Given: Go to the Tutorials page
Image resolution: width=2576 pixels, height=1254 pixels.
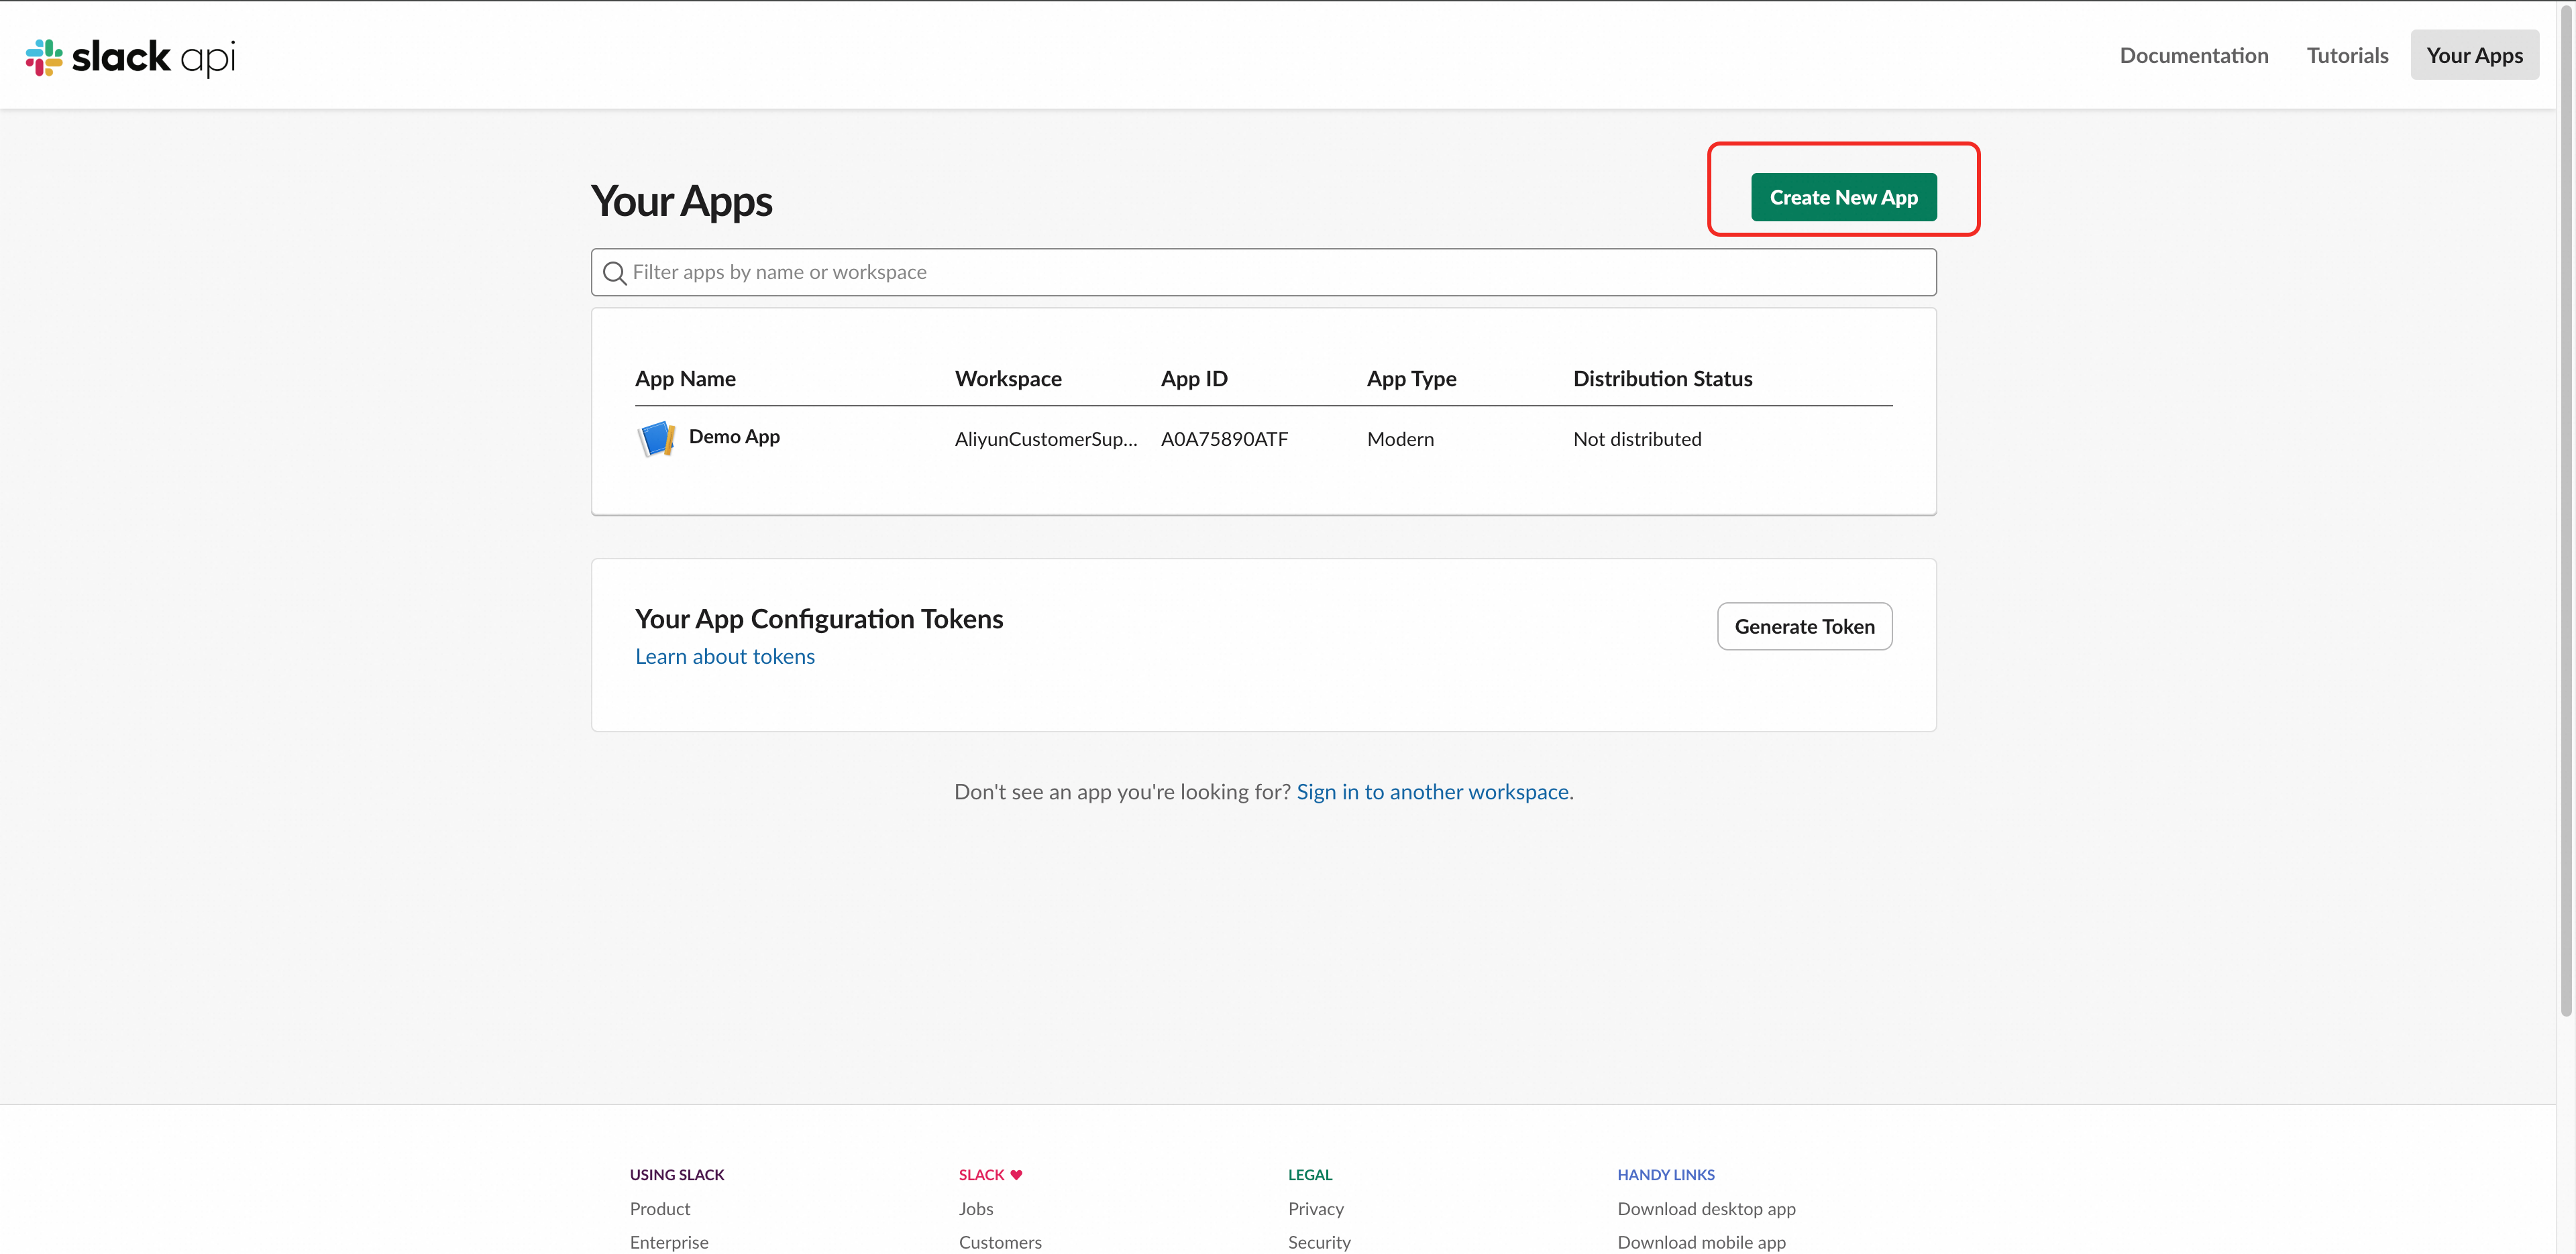Looking at the screenshot, I should point(2347,55).
